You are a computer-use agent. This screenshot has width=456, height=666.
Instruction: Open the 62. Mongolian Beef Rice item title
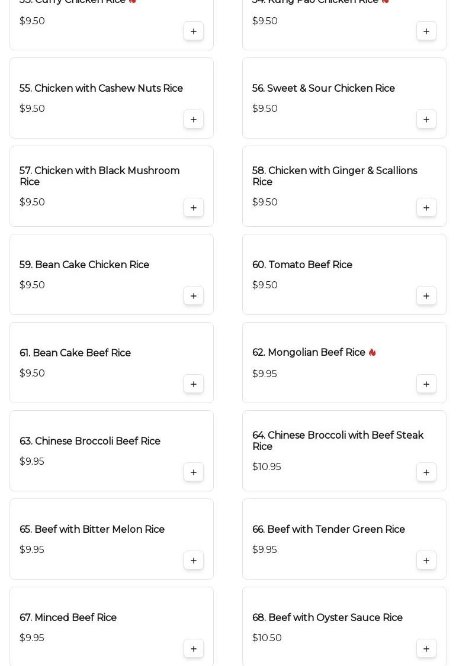click(309, 353)
